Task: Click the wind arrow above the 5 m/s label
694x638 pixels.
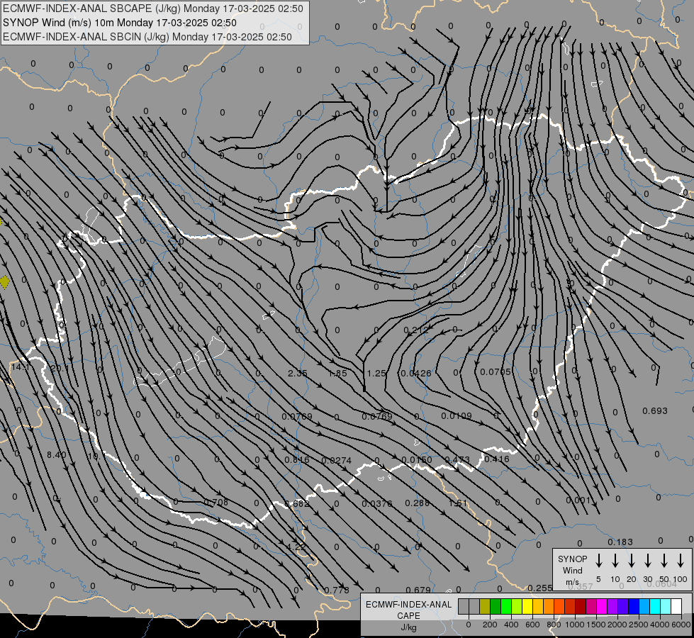Action: [x=598, y=561]
